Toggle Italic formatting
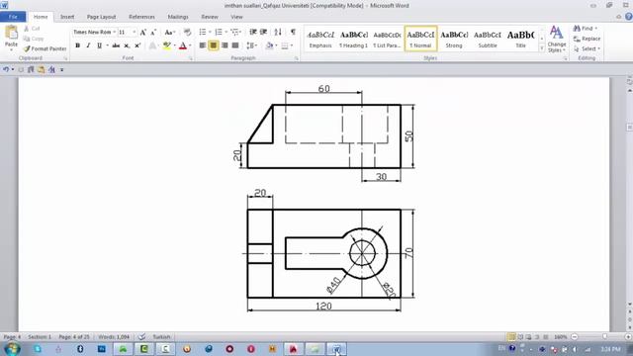 [x=88, y=45]
